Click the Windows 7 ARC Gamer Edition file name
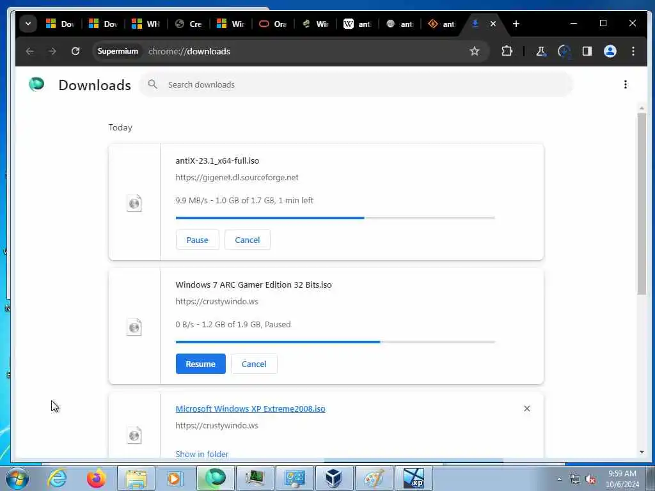 coord(253,284)
